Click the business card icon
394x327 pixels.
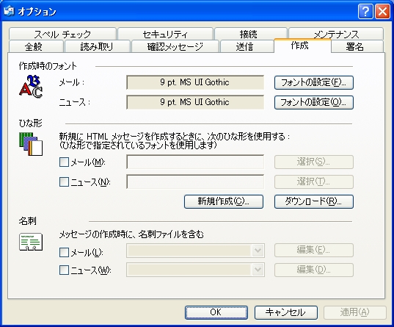click(31, 242)
